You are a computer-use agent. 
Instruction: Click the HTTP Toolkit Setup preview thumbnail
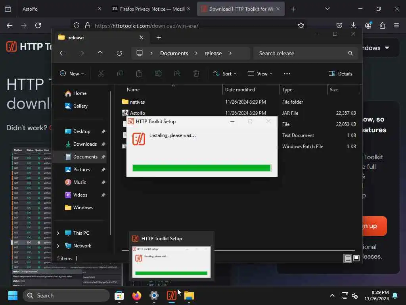pos(171,262)
